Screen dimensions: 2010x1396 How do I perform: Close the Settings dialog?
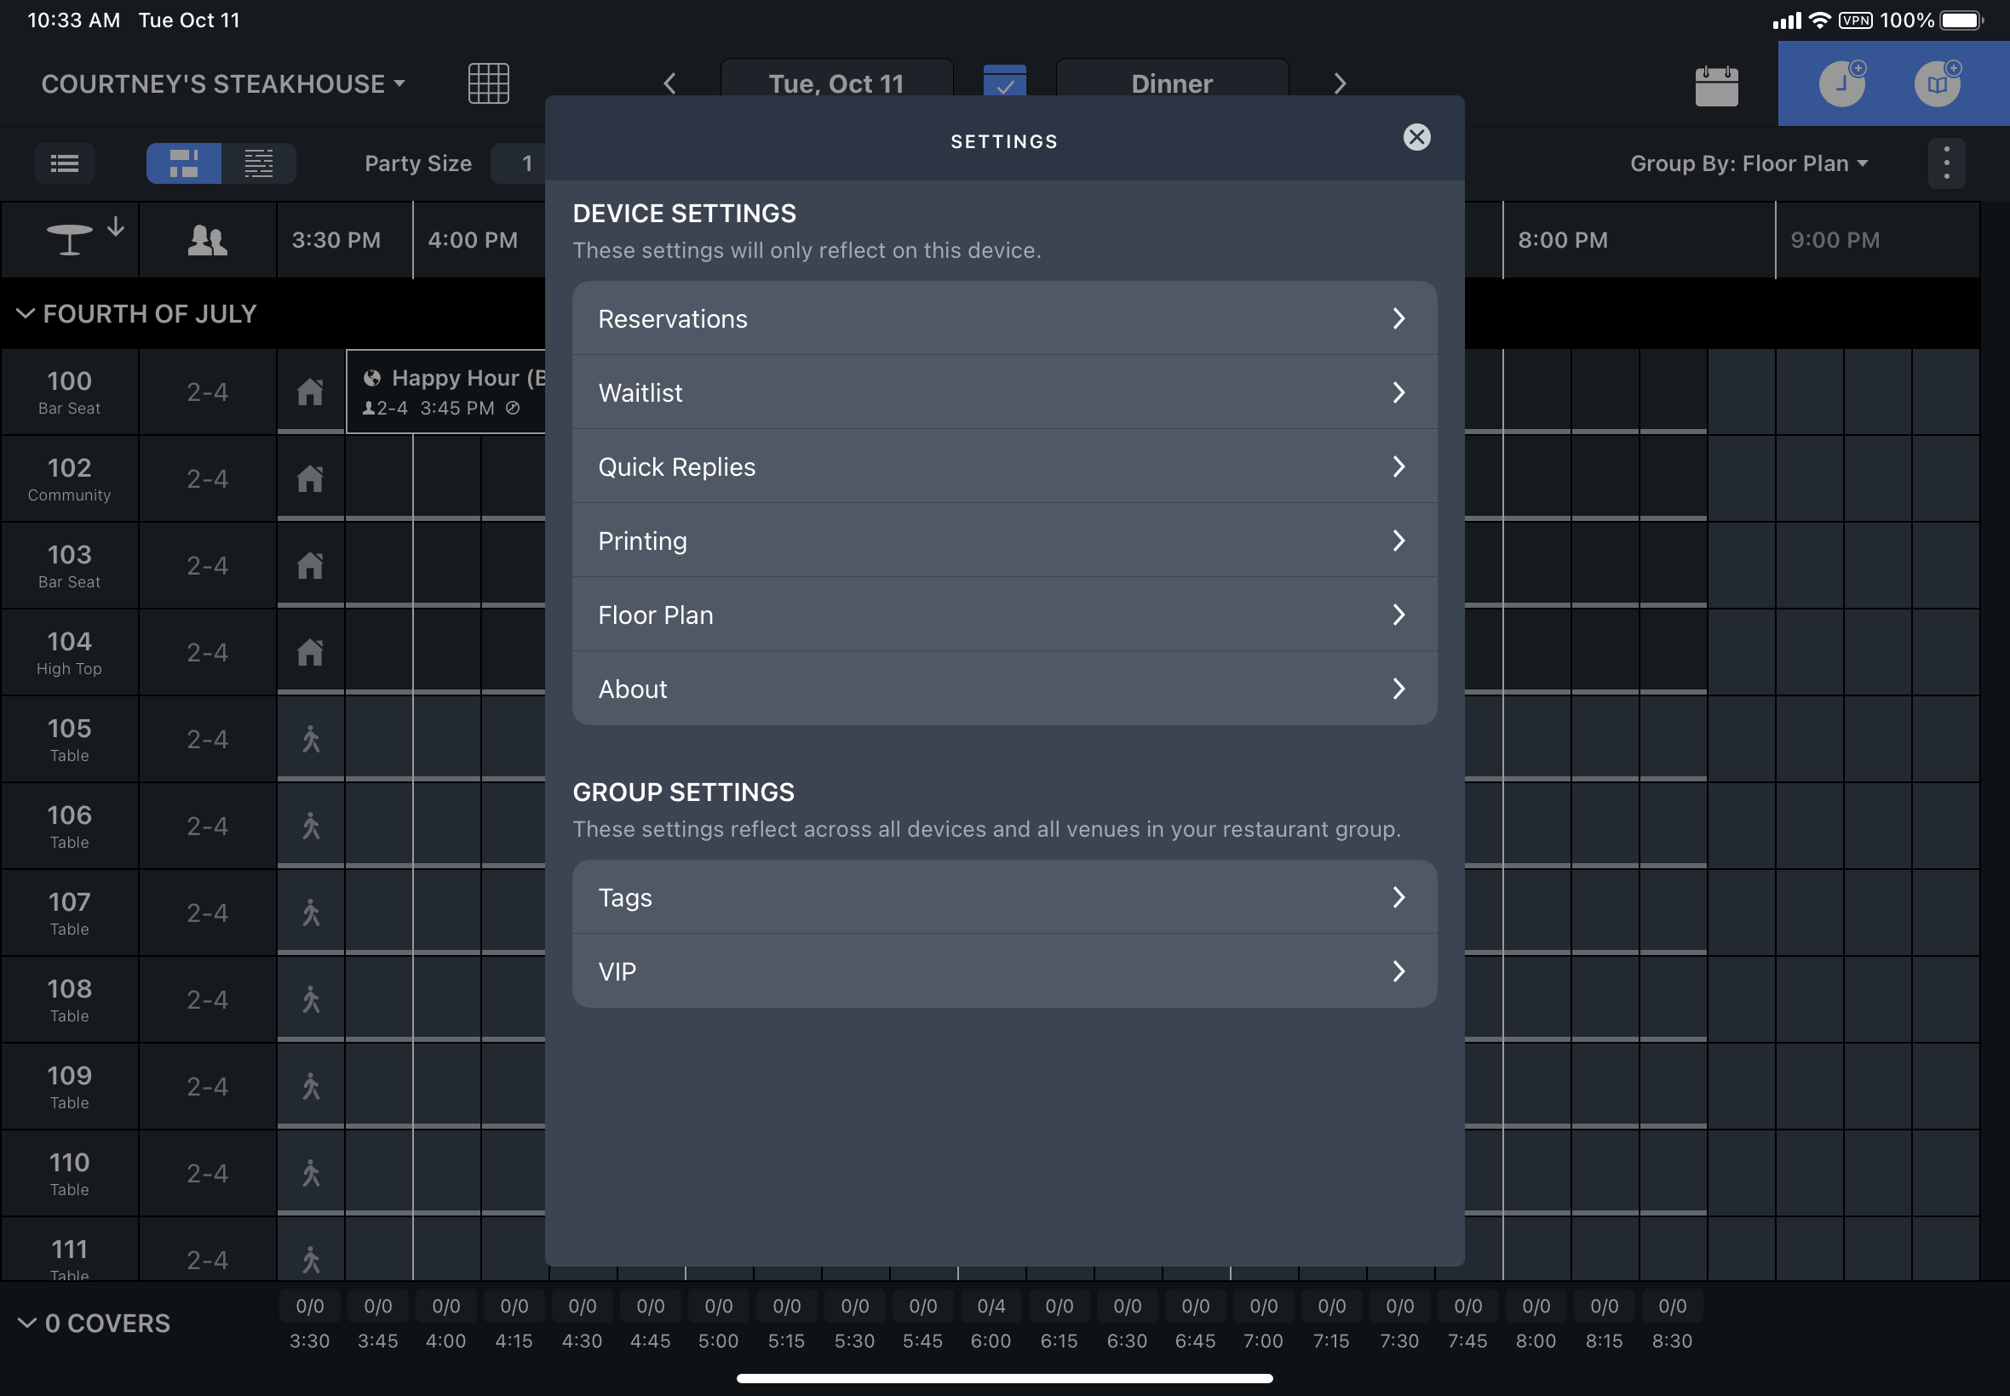tap(1416, 137)
